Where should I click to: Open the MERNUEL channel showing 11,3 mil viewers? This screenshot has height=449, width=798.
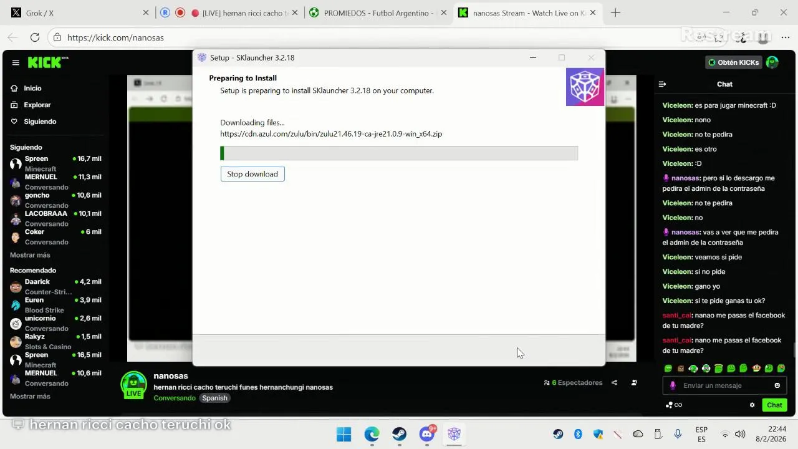tap(55, 181)
